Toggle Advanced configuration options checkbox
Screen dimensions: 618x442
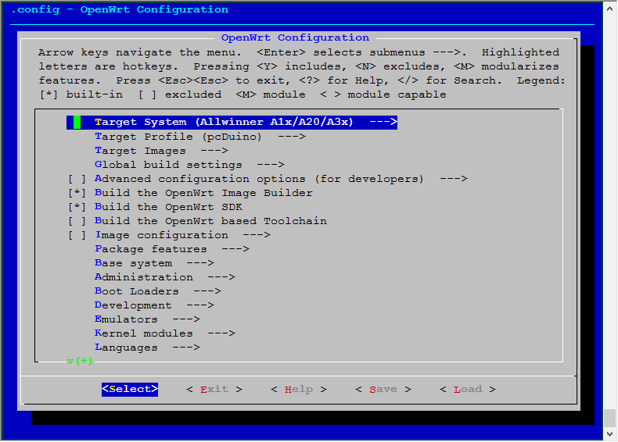click(77, 179)
